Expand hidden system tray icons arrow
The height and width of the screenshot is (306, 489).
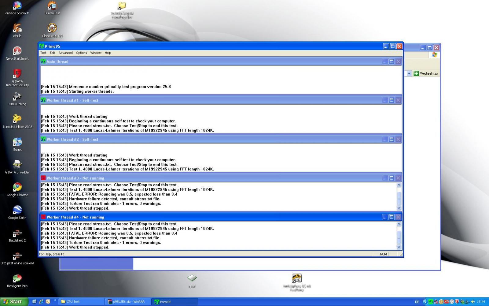point(425,302)
